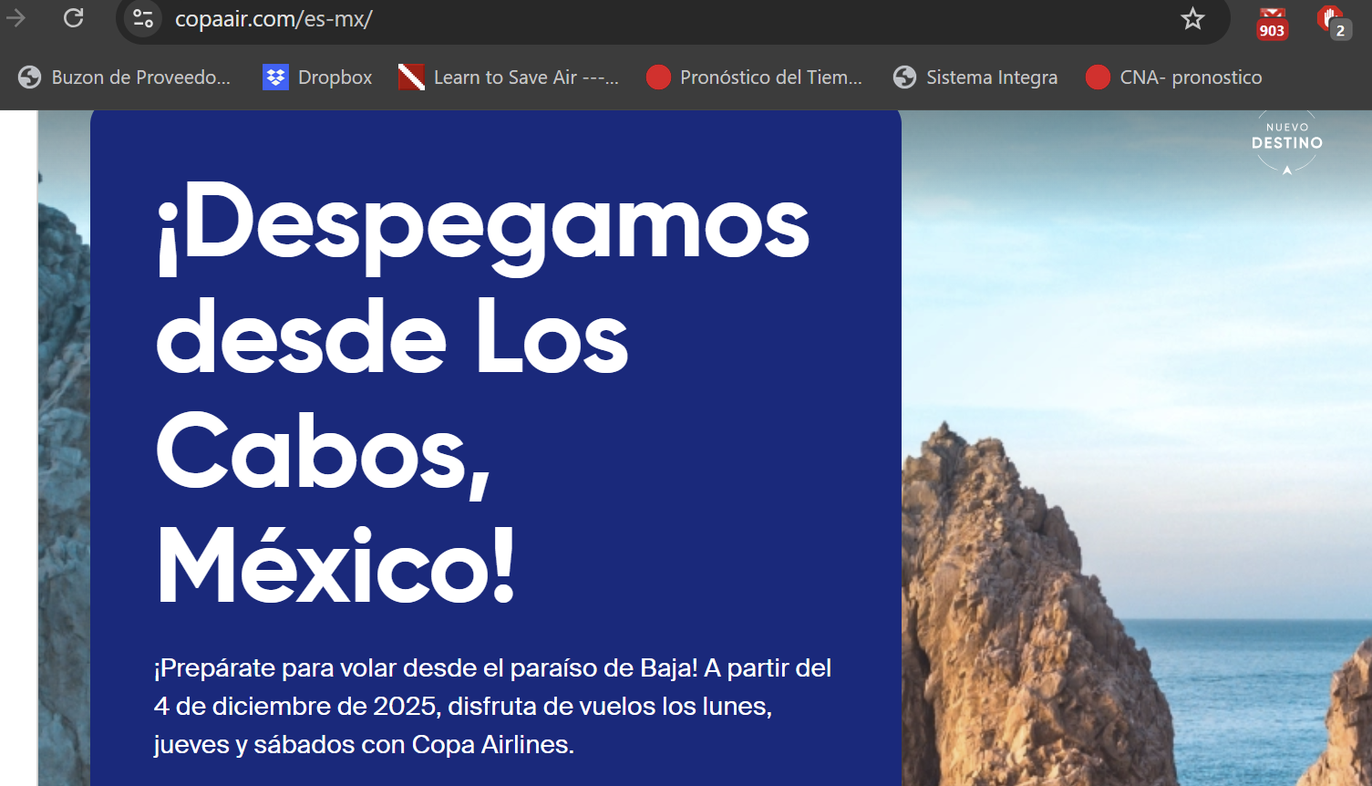The height and width of the screenshot is (786, 1372).
Task: Bookmark this page with the star icon
Action: (x=1192, y=18)
